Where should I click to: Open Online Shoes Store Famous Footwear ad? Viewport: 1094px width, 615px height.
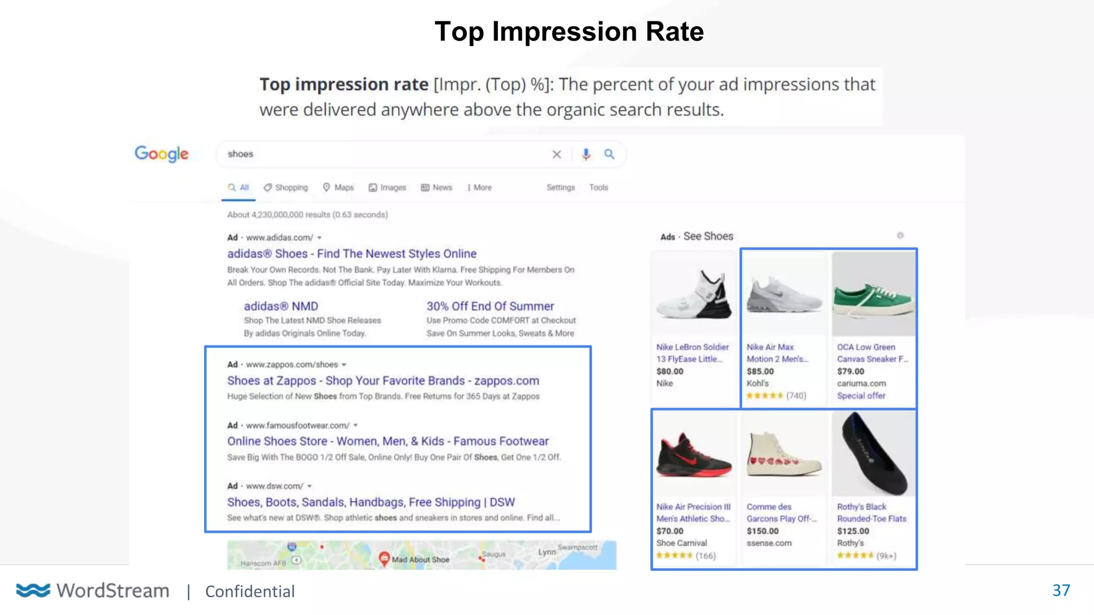(388, 441)
